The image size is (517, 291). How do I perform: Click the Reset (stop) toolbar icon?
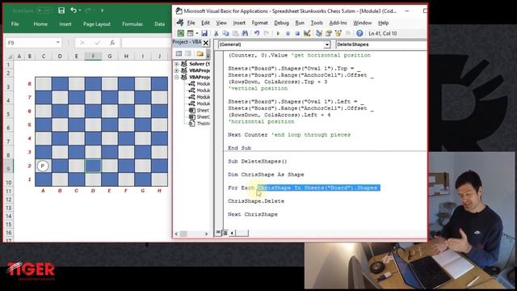pos(297,33)
